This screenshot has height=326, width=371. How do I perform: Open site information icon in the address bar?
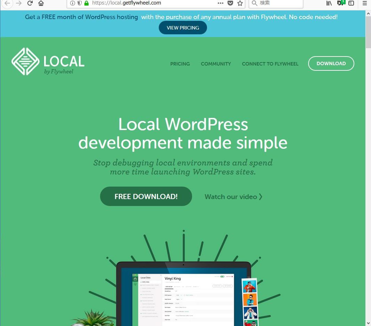tap(73, 3)
